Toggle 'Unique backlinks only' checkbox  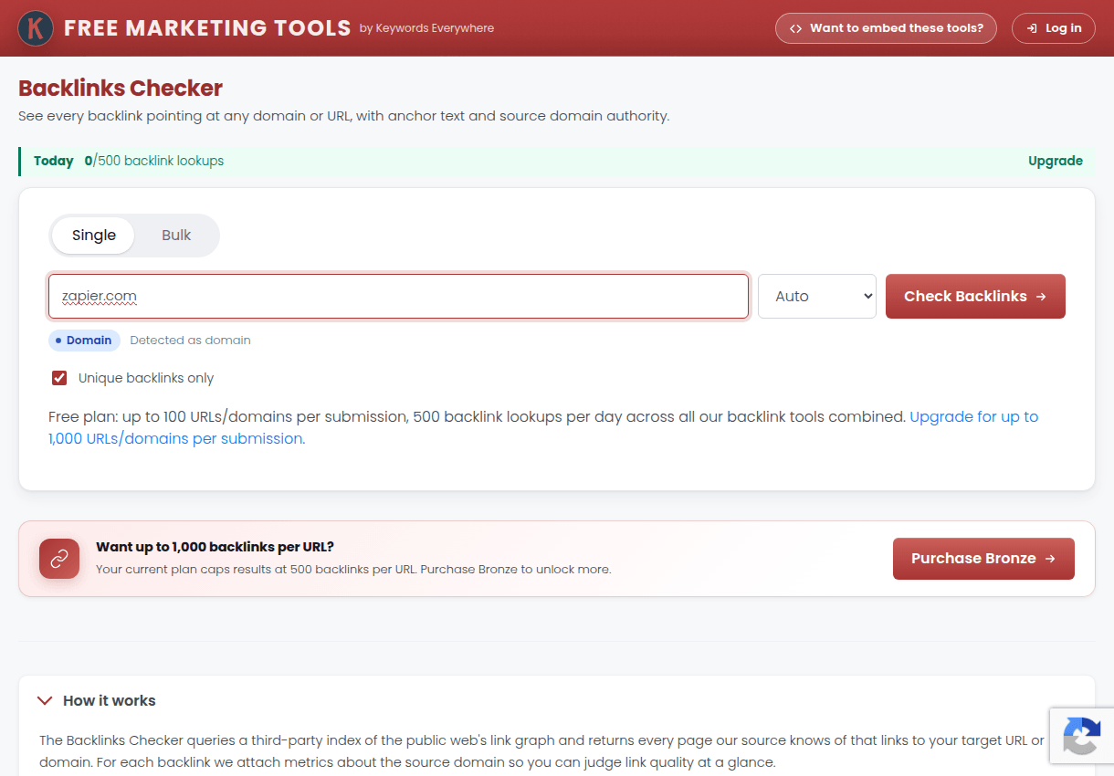tap(60, 378)
